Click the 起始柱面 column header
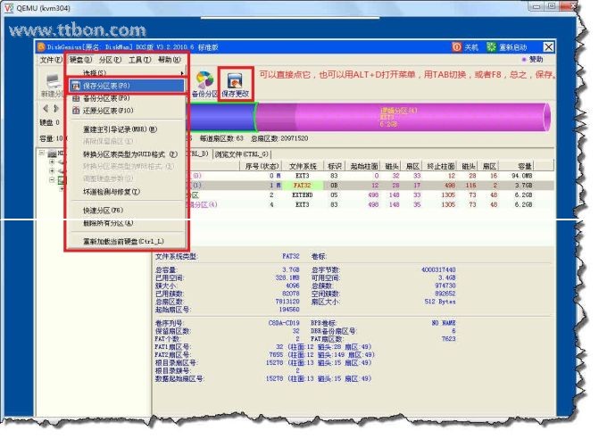Screen dimensions: 599x439 (363, 166)
